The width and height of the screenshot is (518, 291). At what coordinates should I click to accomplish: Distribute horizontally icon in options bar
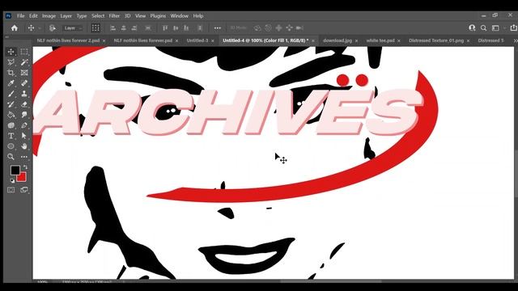[x=200, y=28]
